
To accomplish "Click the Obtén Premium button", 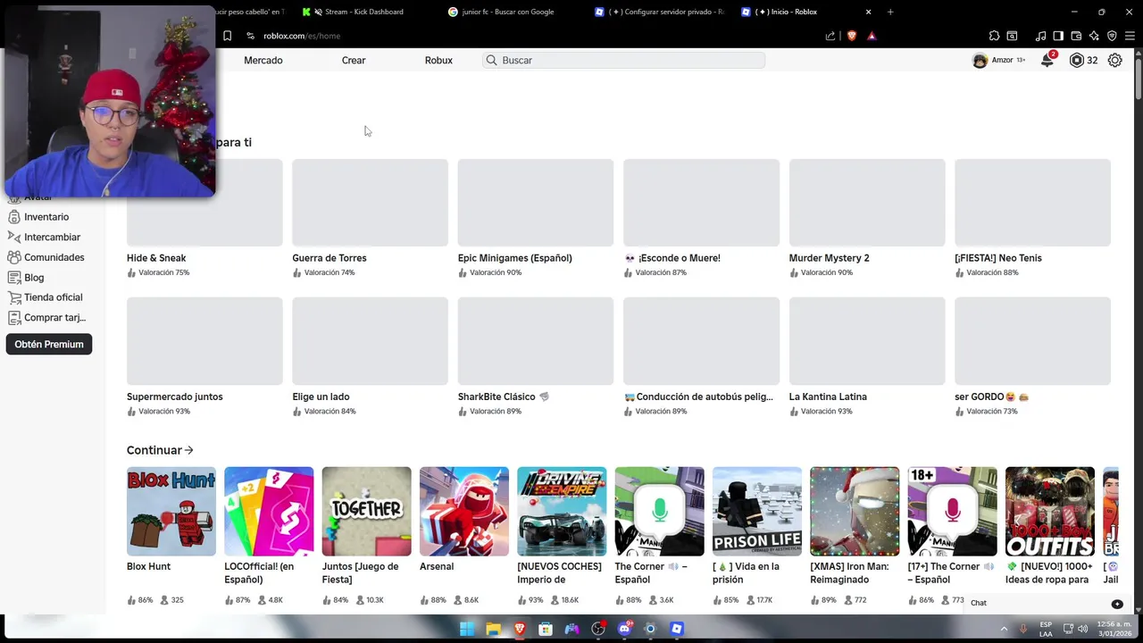I will [49, 344].
